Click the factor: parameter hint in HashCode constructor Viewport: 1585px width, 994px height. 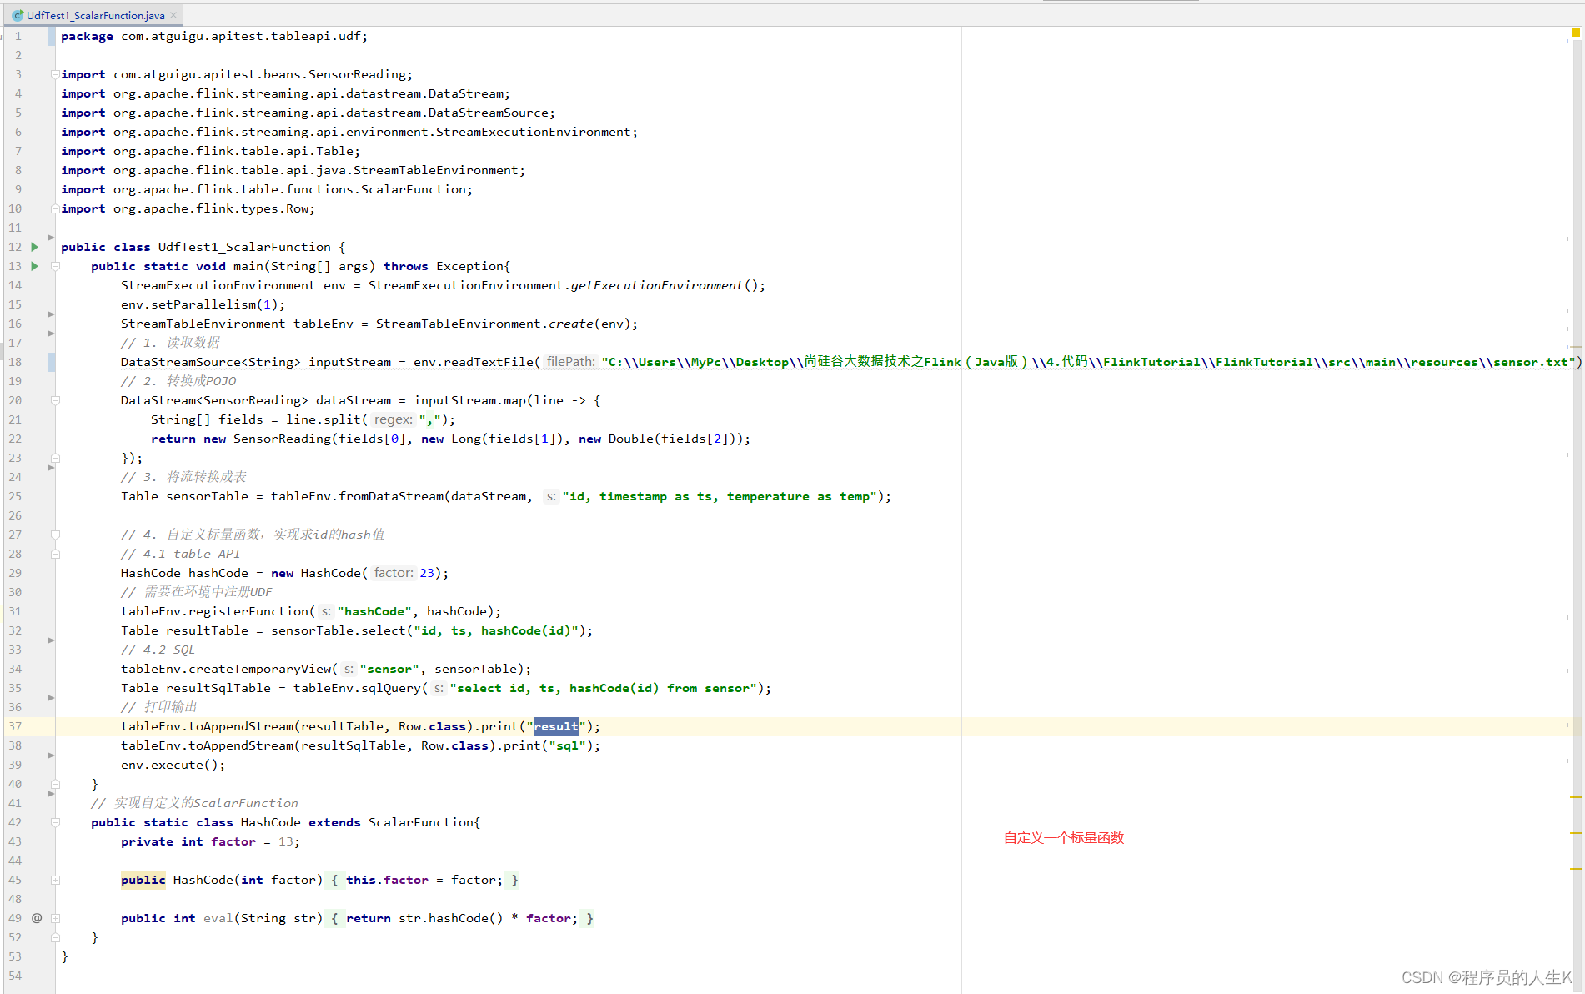pyautogui.click(x=393, y=573)
